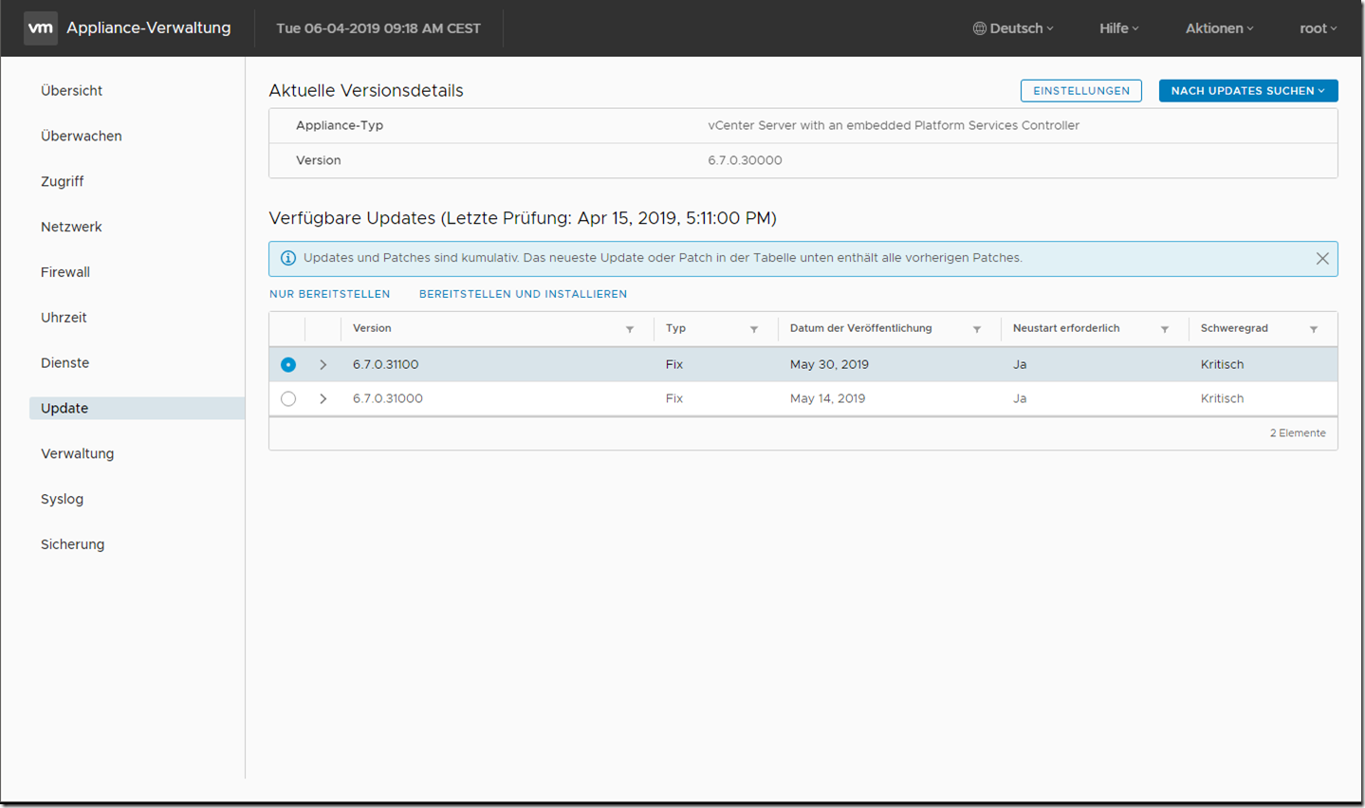Image resolution: width=1365 pixels, height=808 pixels.
Task: Expand details of update 6.7.0.31000
Action: [323, 399]
